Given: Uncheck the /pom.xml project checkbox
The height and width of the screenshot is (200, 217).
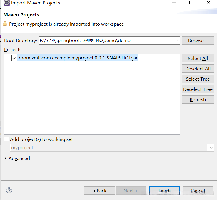Looking at the screenshot, I should [x=14, y=58].
